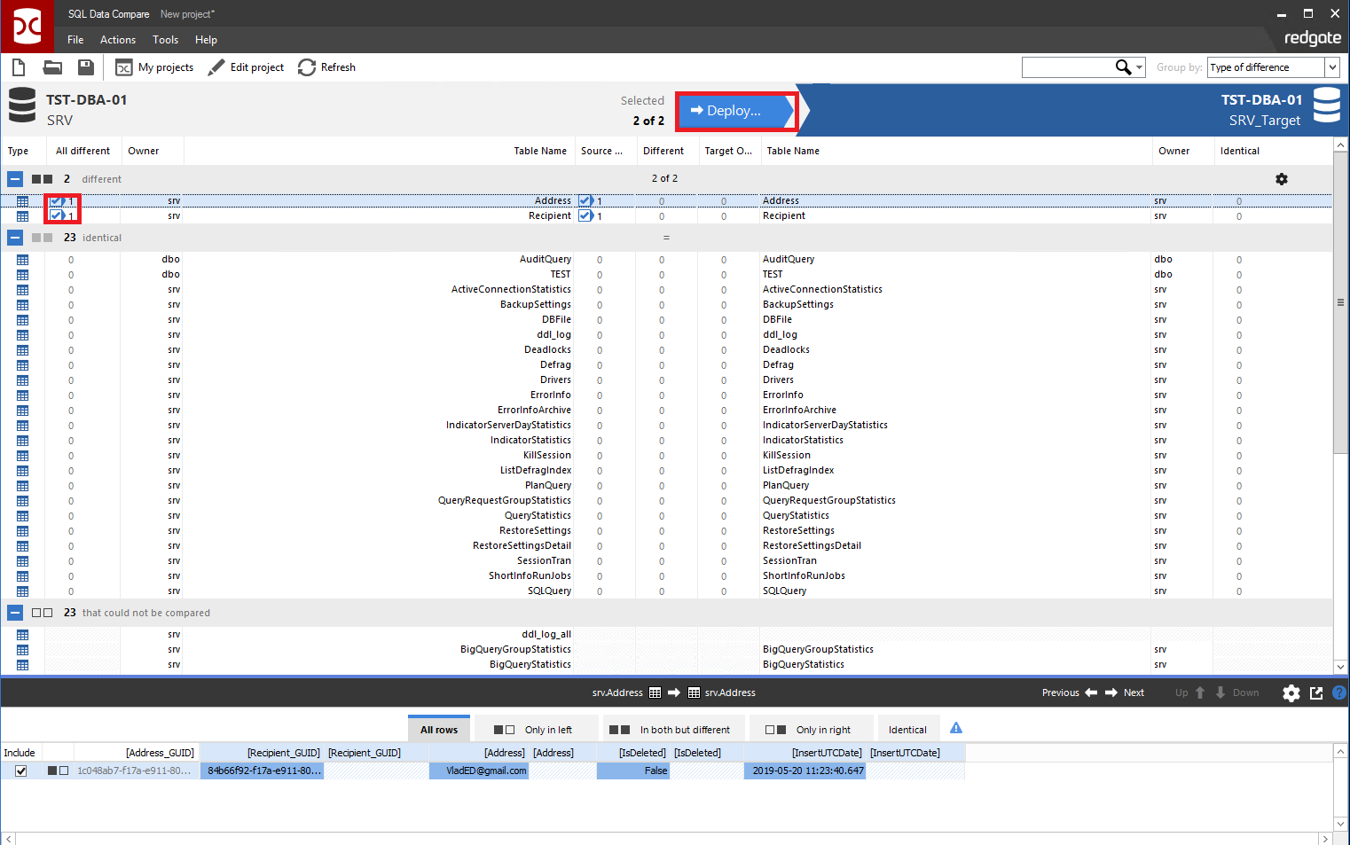Viewport: 1350px width, 845px height.
Task: Click the Open project folder icon
Action: [52, 67]
